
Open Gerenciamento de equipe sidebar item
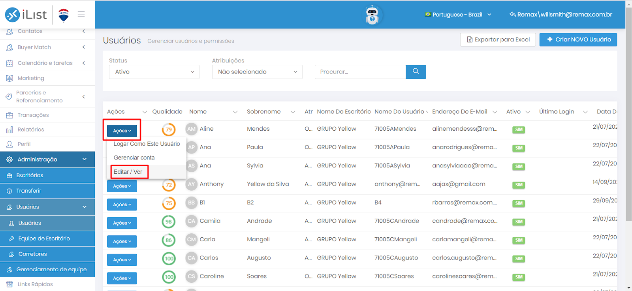(x=47, y=270)
